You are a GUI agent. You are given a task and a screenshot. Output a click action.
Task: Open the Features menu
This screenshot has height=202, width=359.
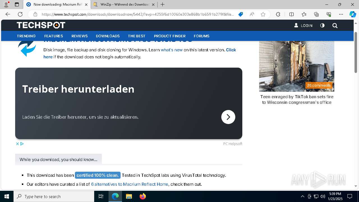pyautogui.click(x=54, y=36)
